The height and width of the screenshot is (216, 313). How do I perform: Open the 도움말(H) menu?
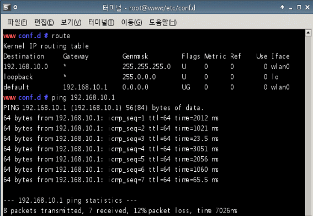tap(162, 22)
